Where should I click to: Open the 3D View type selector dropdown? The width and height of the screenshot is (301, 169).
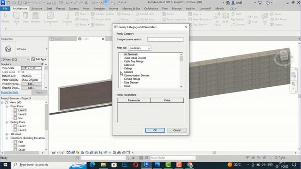coord(47,49)
